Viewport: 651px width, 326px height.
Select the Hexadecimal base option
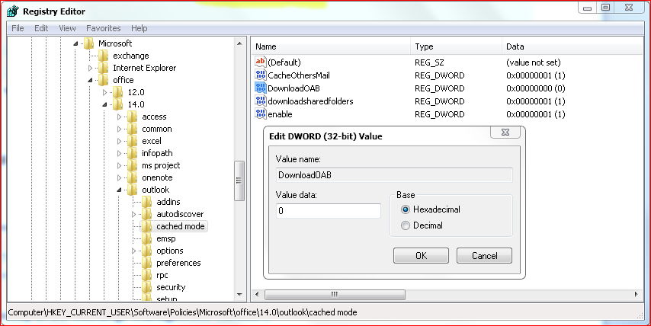tap(431, 209)
